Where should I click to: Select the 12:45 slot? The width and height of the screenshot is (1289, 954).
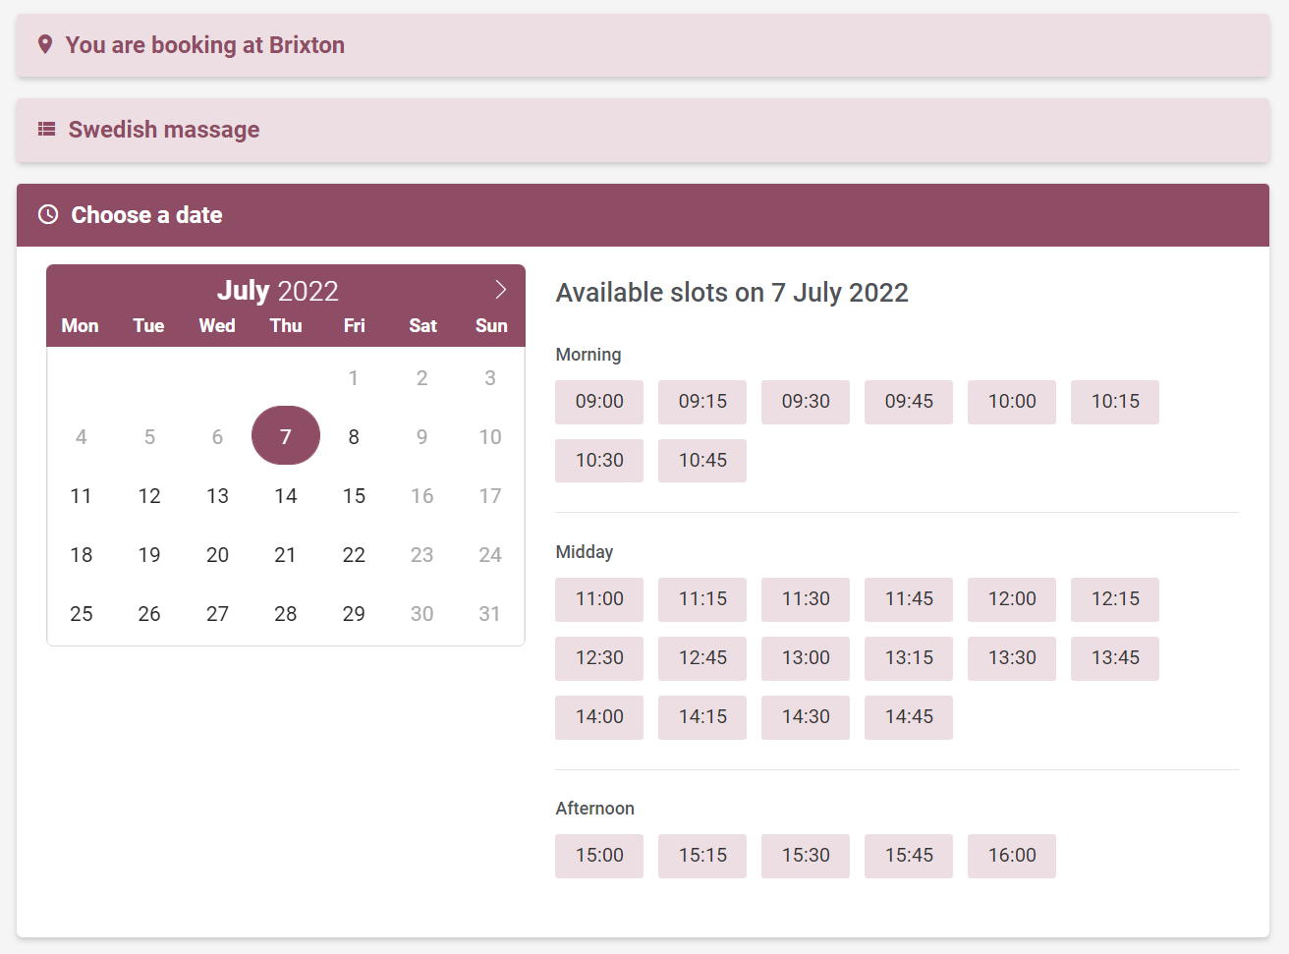[x=702, y=658]
